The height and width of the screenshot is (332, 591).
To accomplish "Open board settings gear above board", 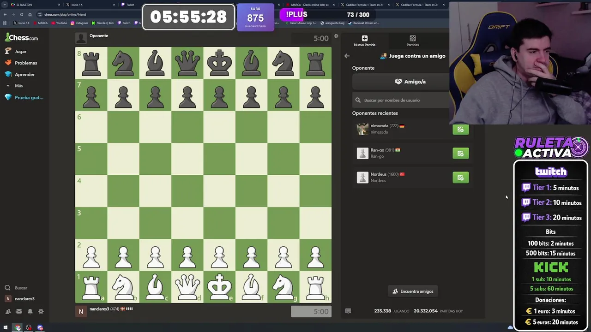I will pos(336,36).
